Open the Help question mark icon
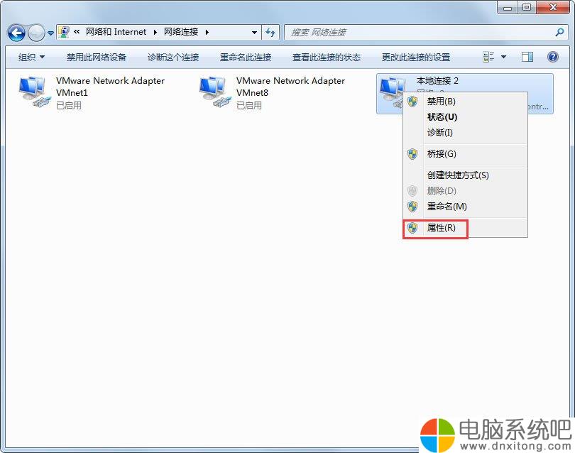Viewport: 575px width, 453px height. pos(552,57)
